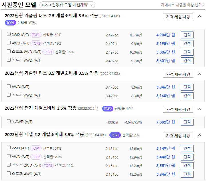This screenshot has height=182, width=209.
Task: Open 제네시스 차종별 예상 납기 link
Action: 183,5
